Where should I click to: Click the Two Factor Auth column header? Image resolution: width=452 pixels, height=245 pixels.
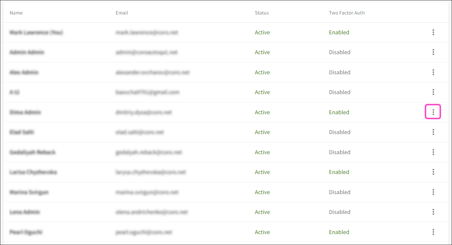pos(347,13)
